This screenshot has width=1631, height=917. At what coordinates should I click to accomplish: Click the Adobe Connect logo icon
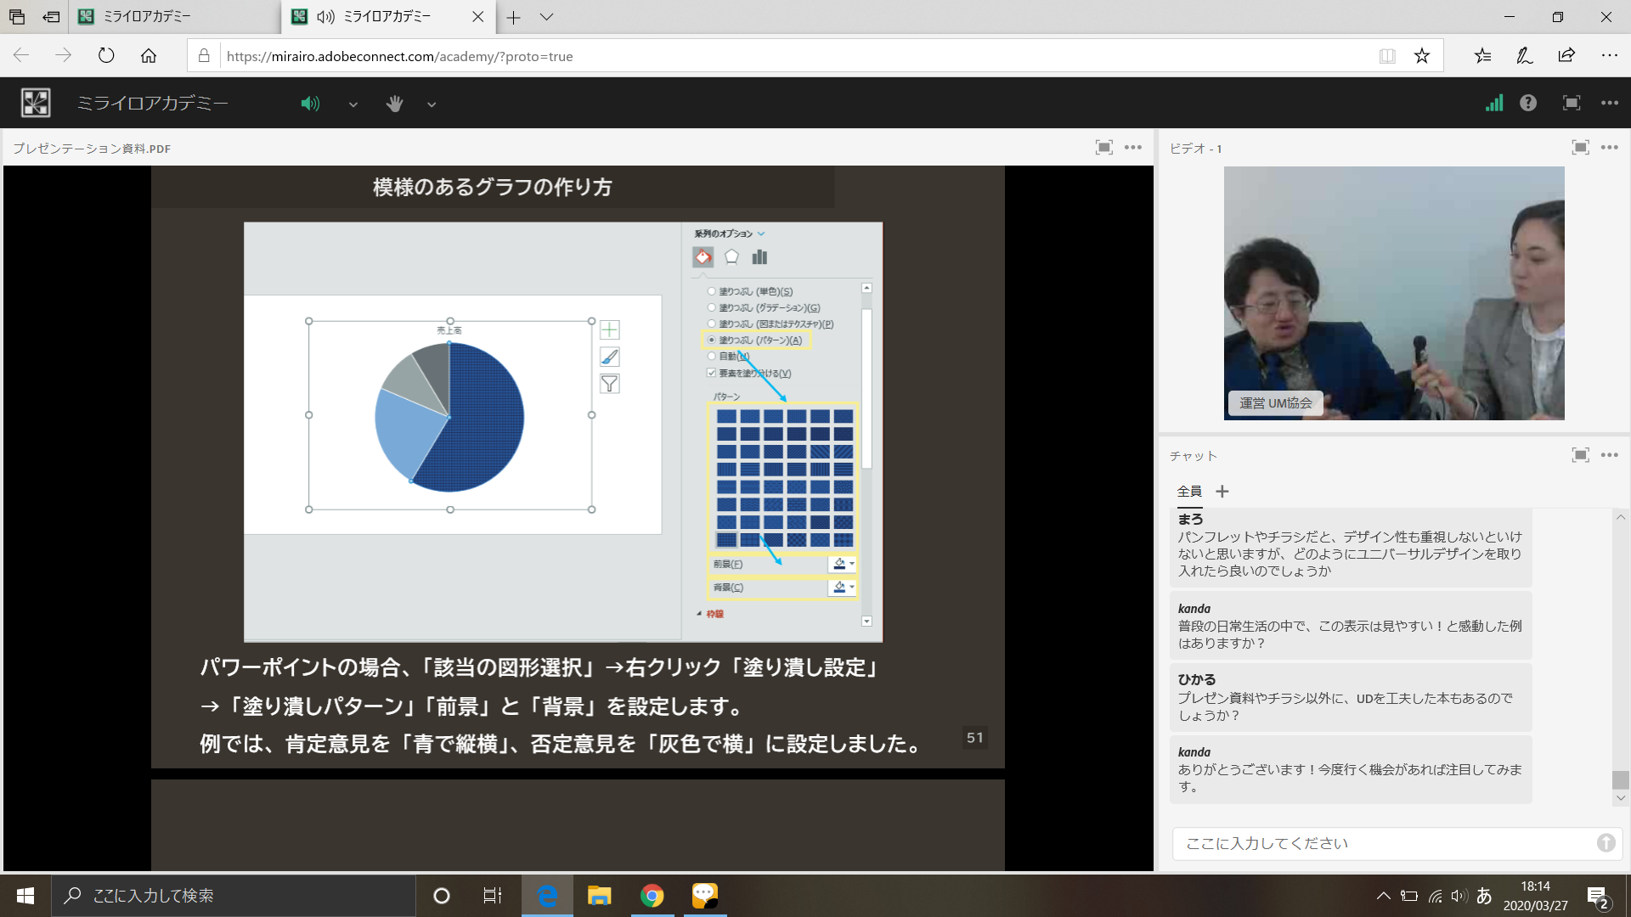coord(36,103)
